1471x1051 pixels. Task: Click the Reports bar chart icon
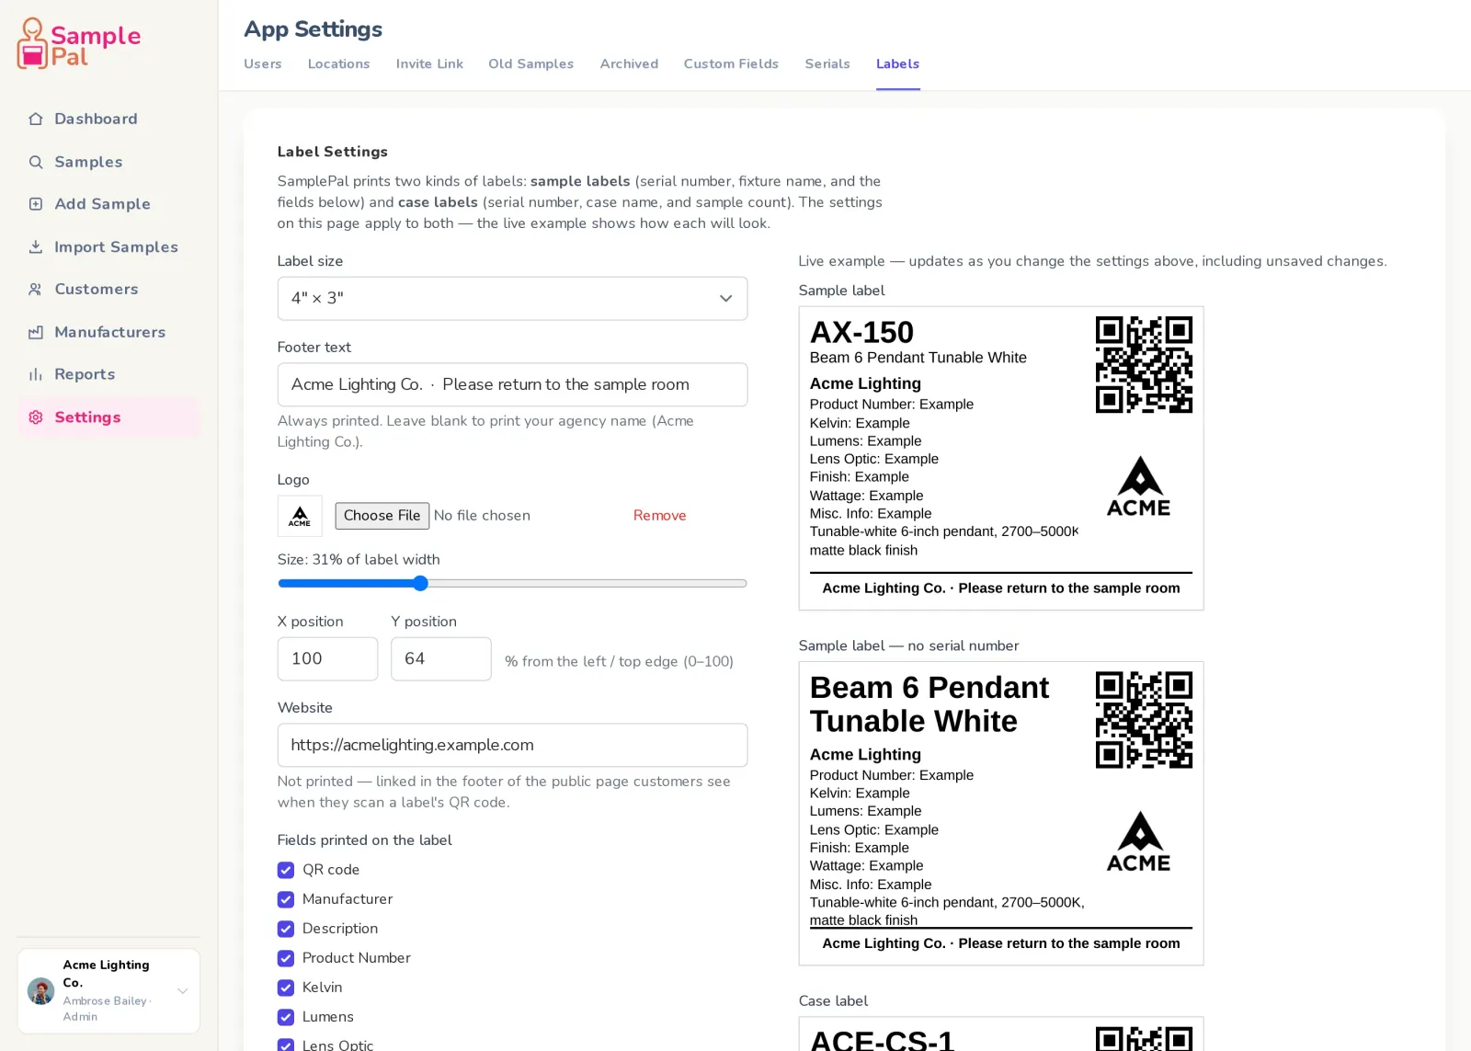pos(36,374)
